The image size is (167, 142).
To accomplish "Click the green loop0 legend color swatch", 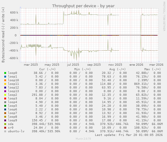I will [5, 73].
